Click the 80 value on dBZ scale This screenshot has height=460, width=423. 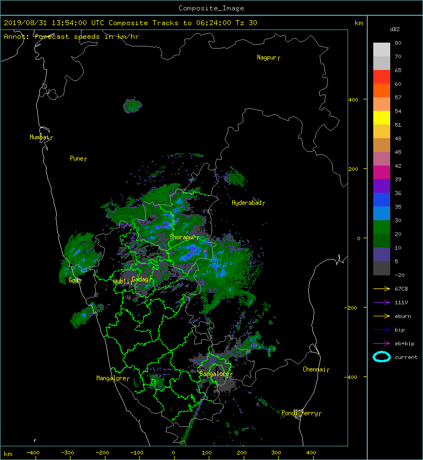398,43
